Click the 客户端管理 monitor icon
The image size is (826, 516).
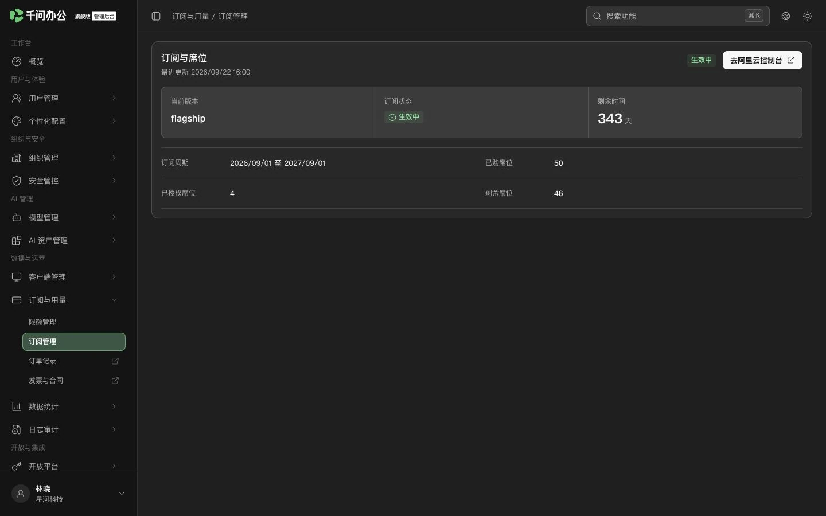click(17, 277)
